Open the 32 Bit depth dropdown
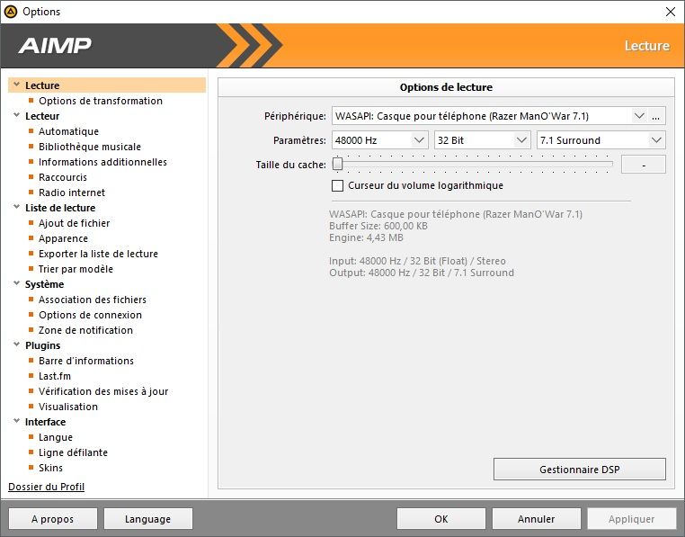The image size is (685, 537). click(x=521, y=140)
